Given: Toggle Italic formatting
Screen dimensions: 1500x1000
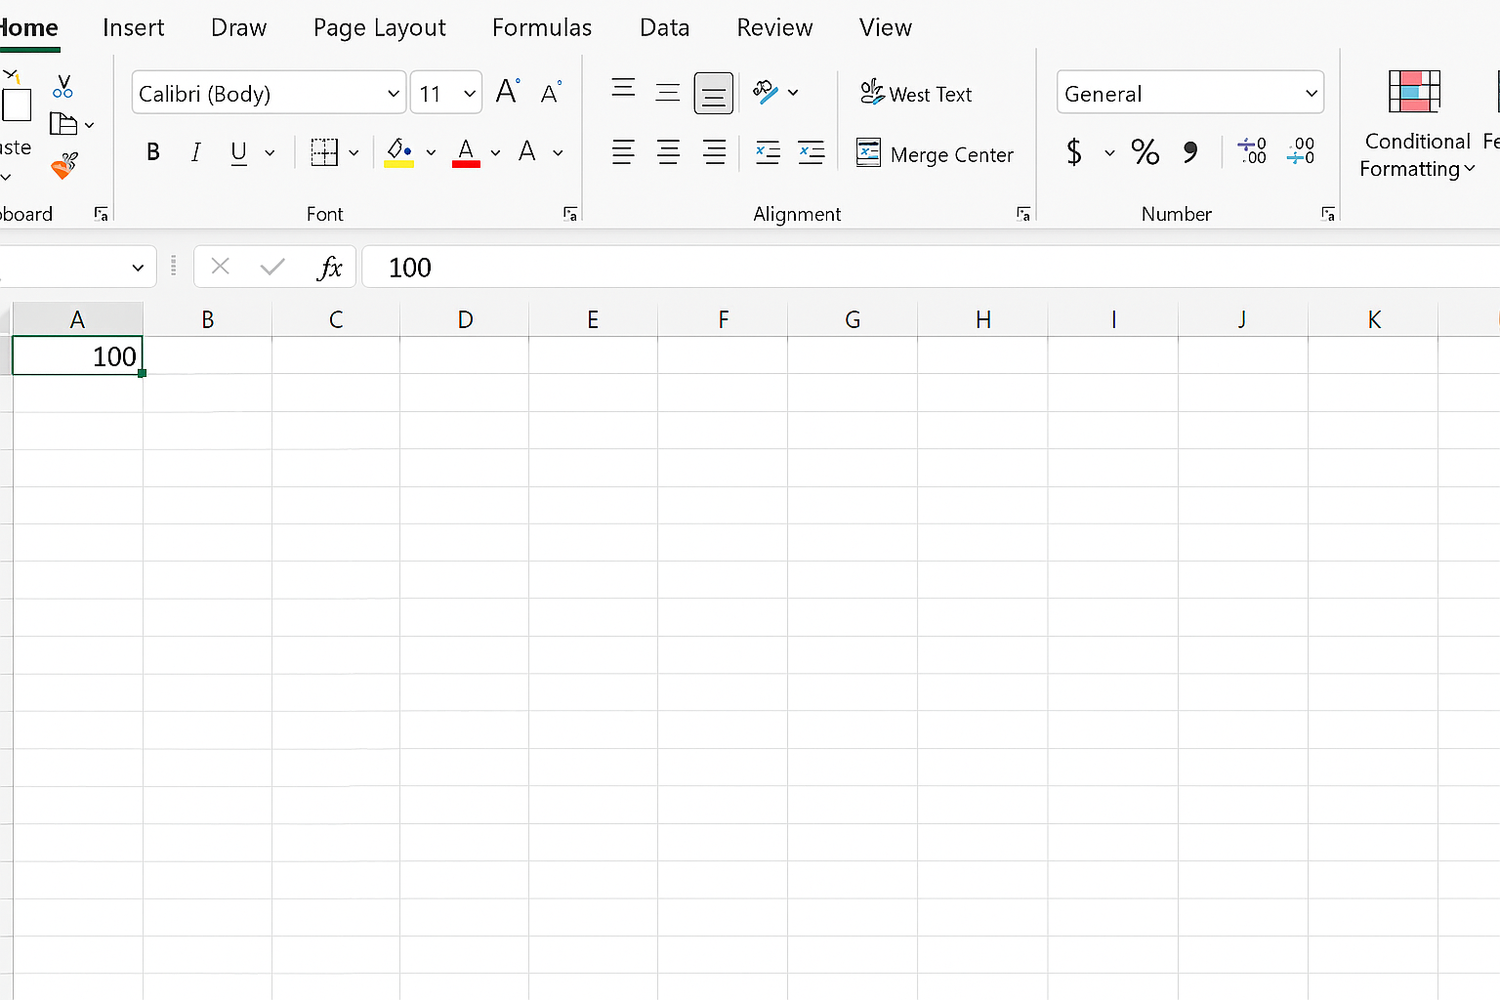Looking at the screenshot, I should point(196,152).
